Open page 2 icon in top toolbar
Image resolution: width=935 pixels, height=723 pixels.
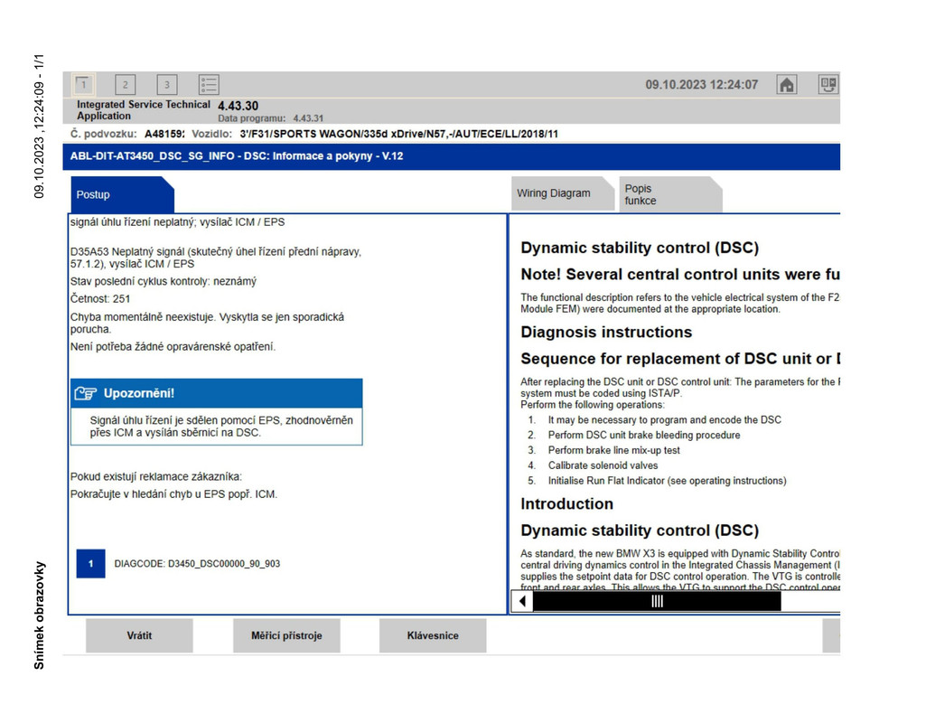point(126,84)
